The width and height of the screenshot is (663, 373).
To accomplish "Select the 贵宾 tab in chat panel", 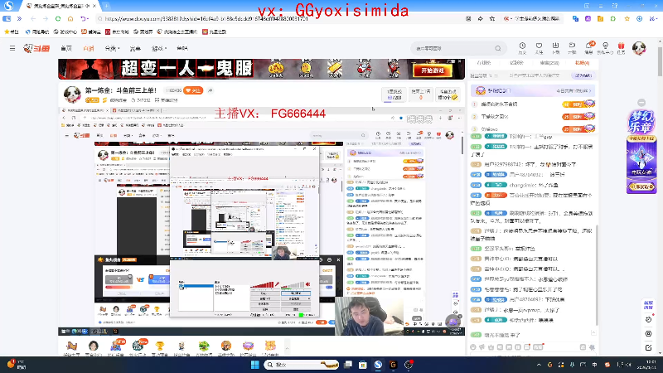I will tap(549, 63).
